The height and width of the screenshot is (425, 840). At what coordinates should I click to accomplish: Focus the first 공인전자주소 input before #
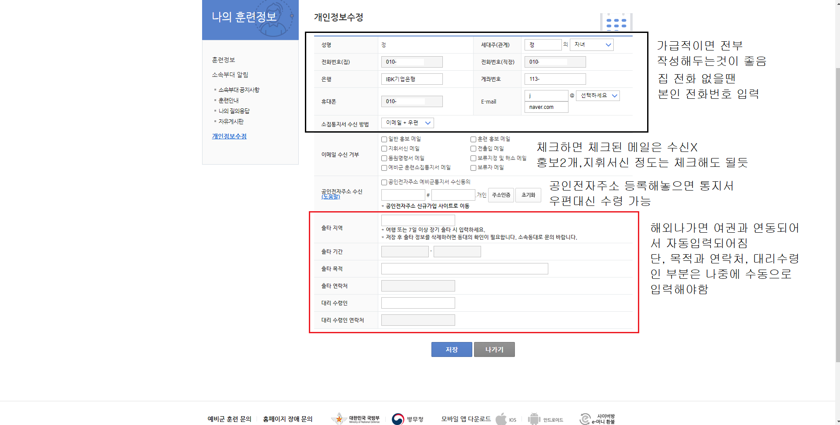coord(403,195)
